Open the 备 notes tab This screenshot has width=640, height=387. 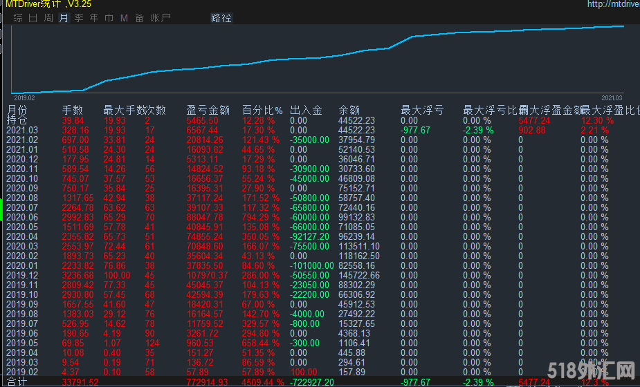[x=140, y=18]
